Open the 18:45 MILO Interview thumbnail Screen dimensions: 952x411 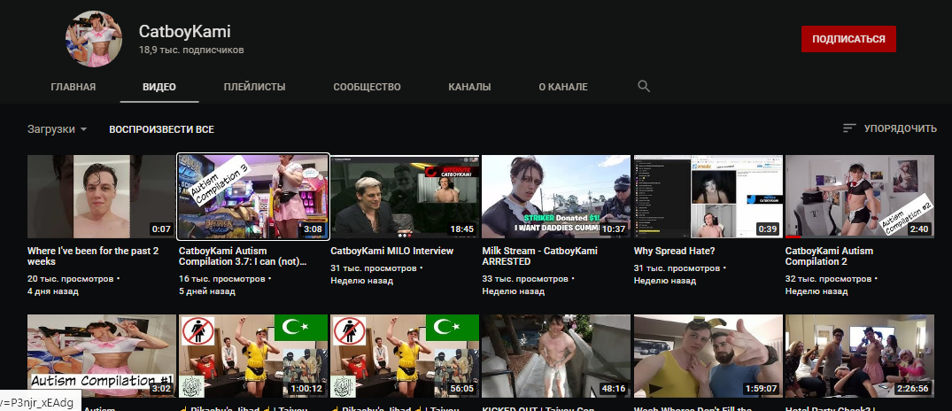405,197
